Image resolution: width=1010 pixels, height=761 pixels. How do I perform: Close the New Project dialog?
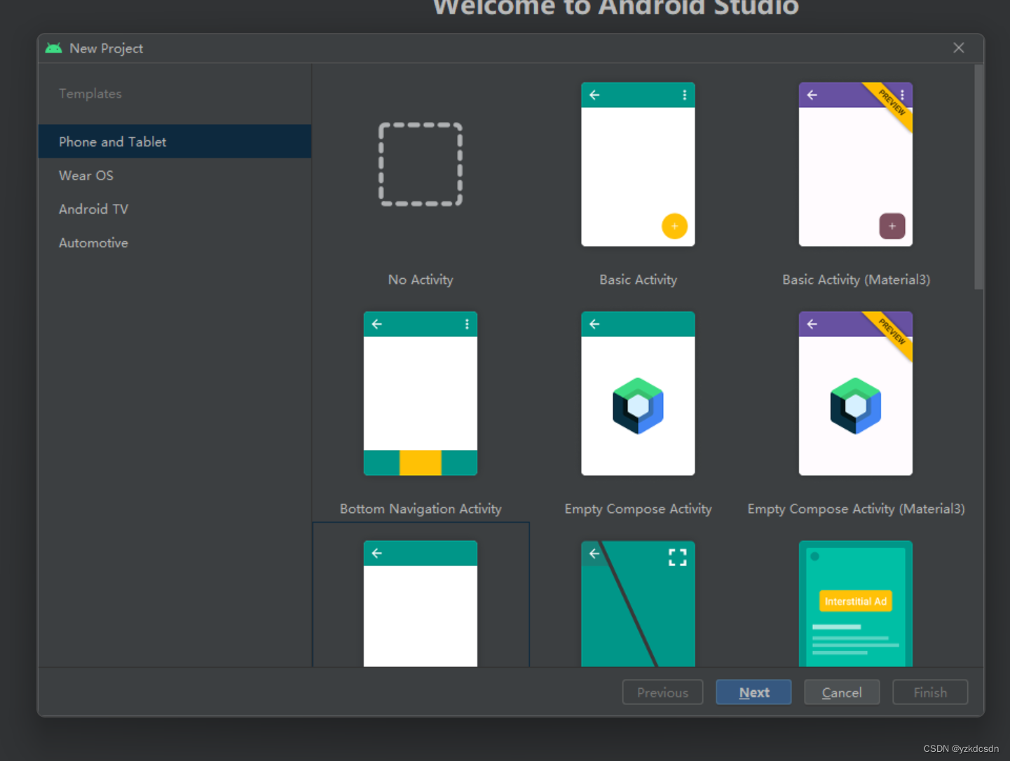(959, 48)
